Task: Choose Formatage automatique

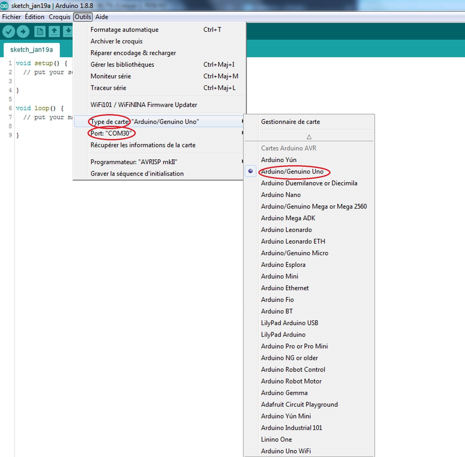Action: point(160,29)
